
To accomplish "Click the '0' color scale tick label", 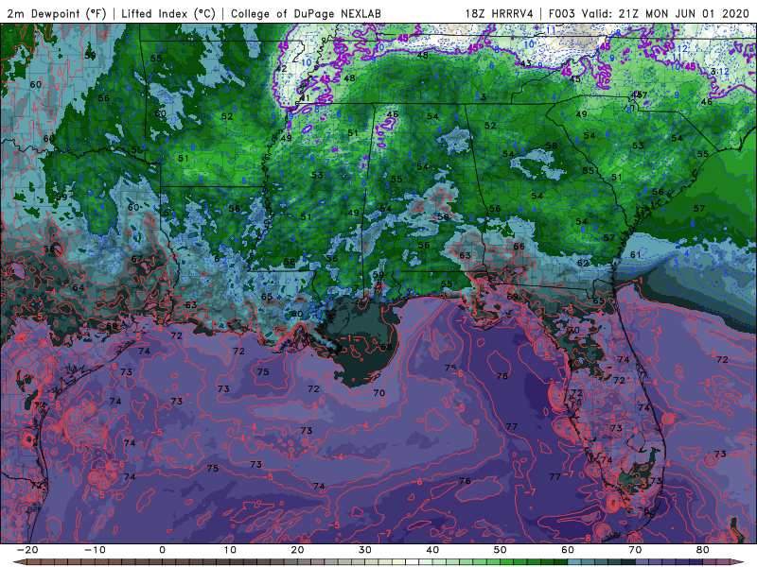I will click(162, 550).
